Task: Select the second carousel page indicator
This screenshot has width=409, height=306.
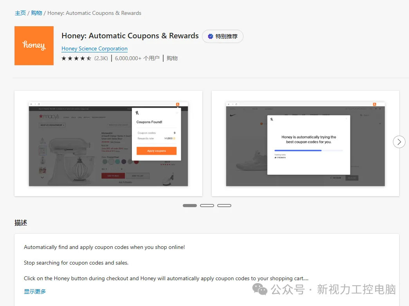Action: 207,206
